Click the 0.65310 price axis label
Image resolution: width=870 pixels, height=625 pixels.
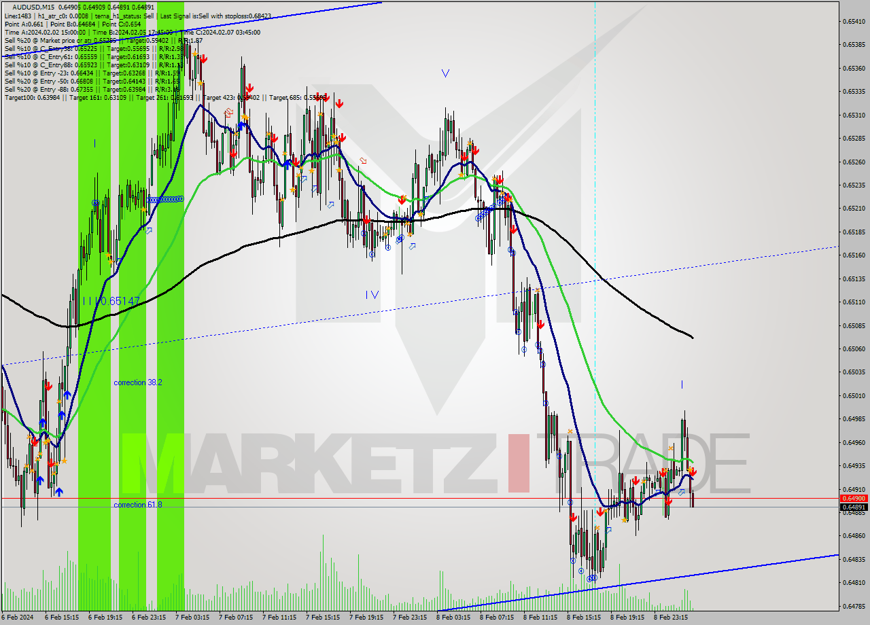click(x=854, y=115)
